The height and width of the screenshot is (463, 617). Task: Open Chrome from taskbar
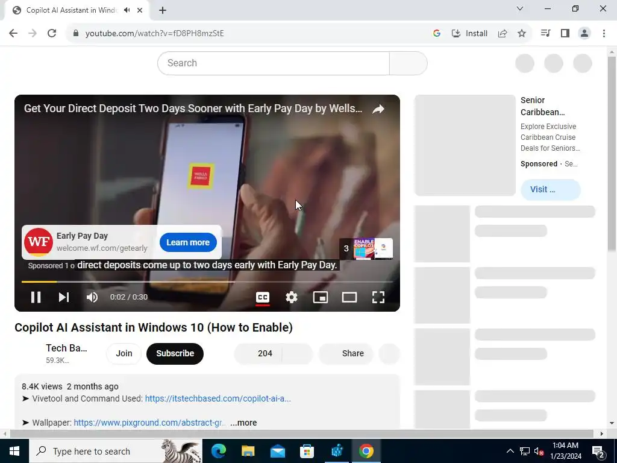[x=366, y=451]
